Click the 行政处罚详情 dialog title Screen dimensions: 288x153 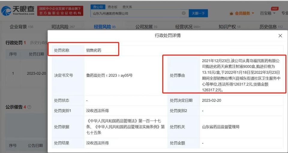(168, 36)
